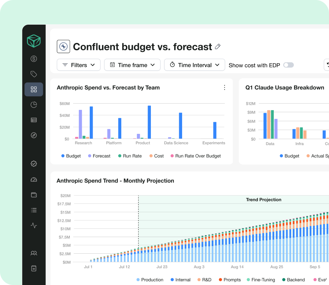Click the Q1 Claude Usage Breakdown heading

tap(285, 88)
